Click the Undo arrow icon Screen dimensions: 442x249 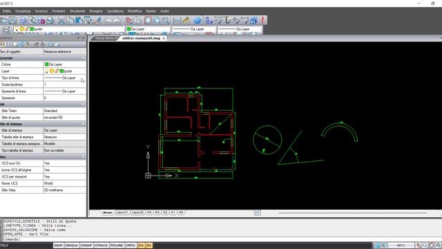pos(108,20)
